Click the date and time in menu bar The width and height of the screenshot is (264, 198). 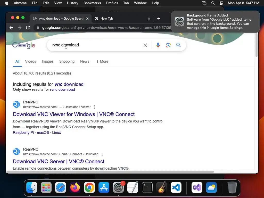(x=243, y=3)
